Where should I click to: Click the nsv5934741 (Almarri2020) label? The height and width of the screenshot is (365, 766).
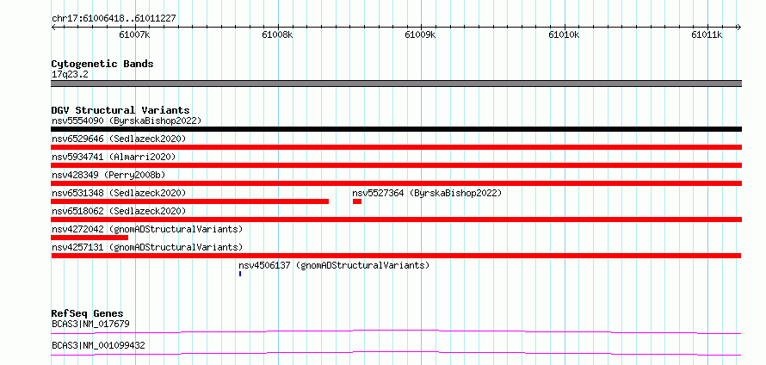tap(114, 157)
